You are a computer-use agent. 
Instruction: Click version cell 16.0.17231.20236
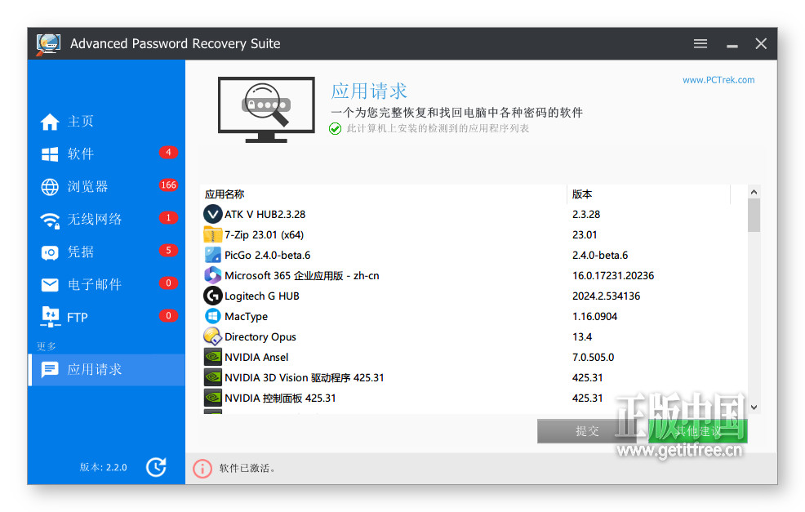tap(613, 276)
